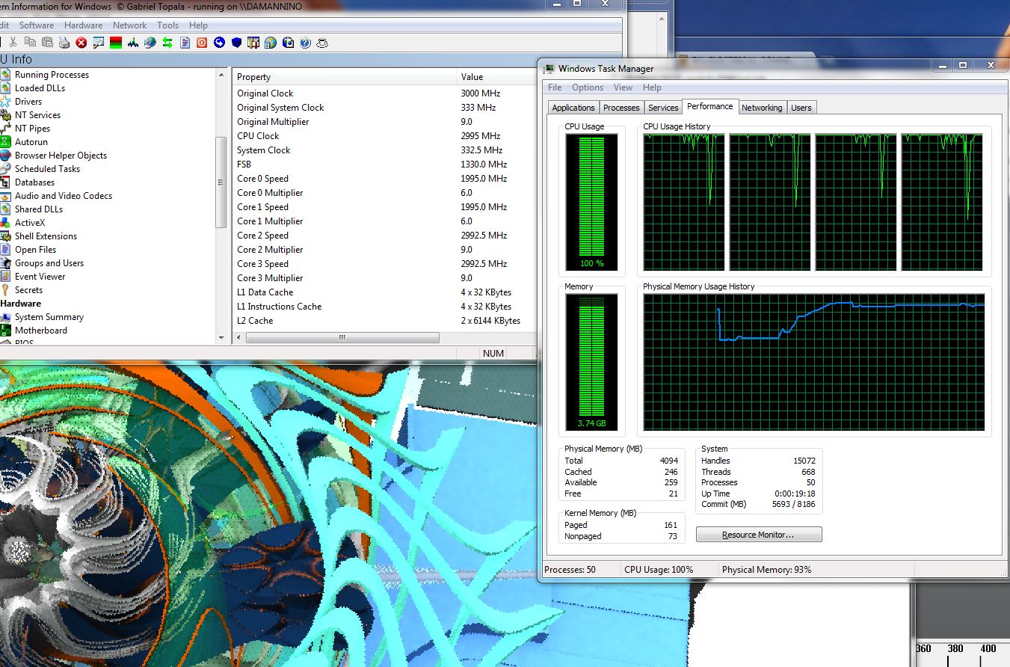
Task: Click the Databases icon in tree
Action: (x=5, y=182)
